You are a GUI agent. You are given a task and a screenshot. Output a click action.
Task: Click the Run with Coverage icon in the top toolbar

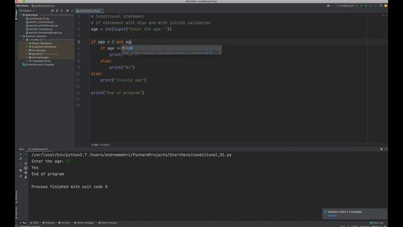point(371,6)
